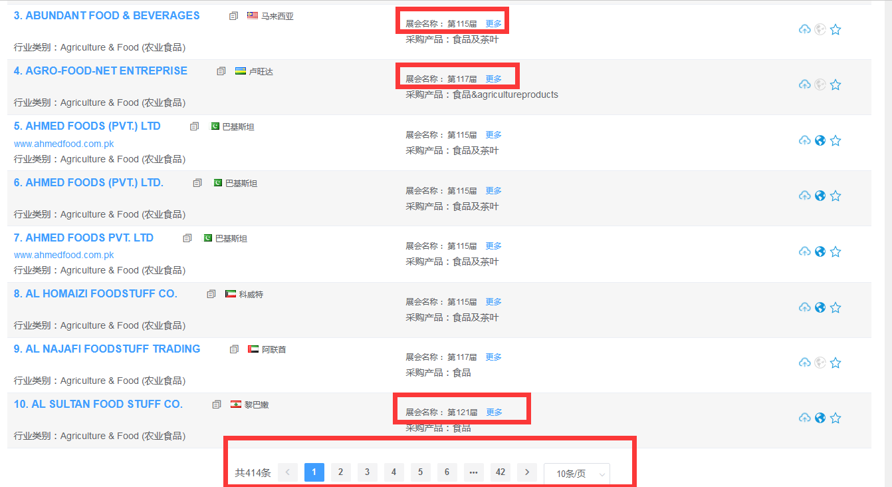Click copy icon next to AGRO-FOOD-NET ENTREPRISE
The image size is (892, 487).
[221, 71]
